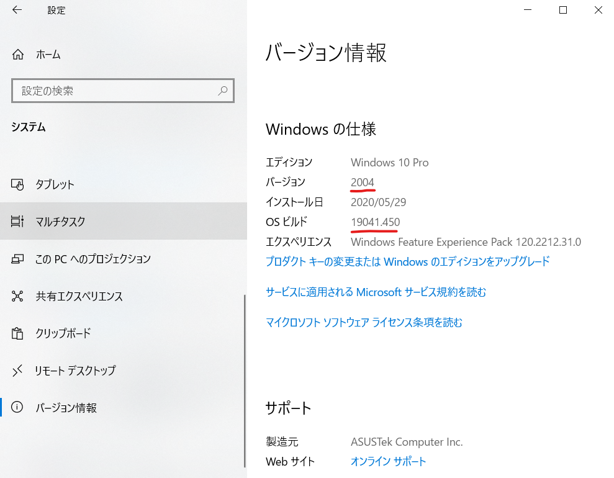Read the Microsoft サービス規約 link
The width and height of the screenshot is (614, 478).
[x=376, y=292]
